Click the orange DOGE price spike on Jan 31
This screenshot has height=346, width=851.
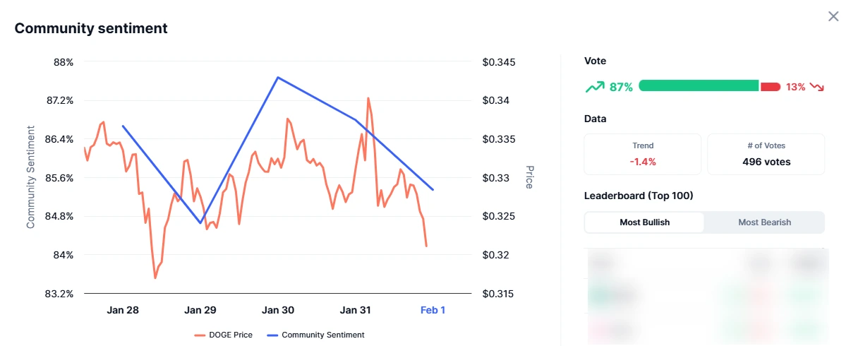coord(368,99)
